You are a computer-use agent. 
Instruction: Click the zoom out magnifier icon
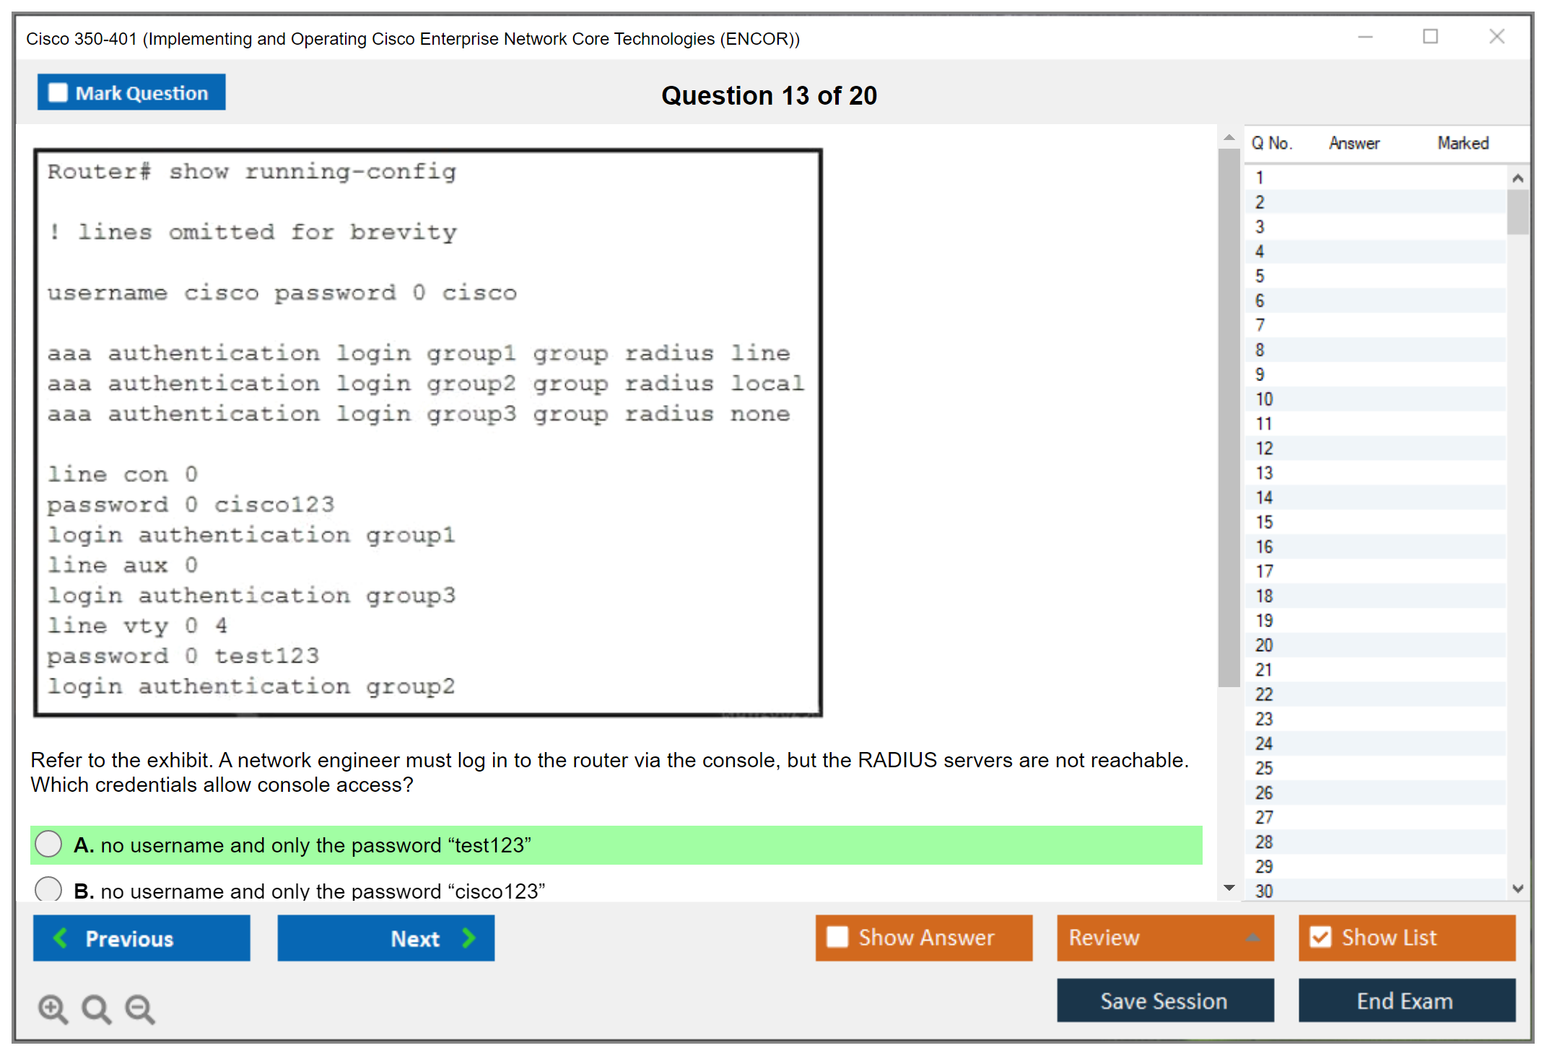[x=140, y=1008]
